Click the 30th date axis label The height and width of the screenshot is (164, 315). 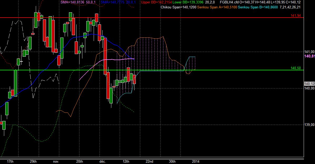[172, 161]
